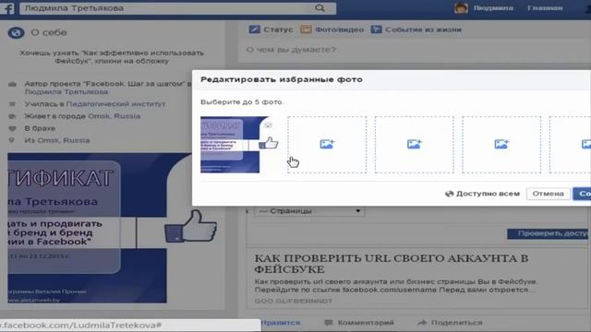Viewport: 591px width, 332px height.
Task: Click the О чем вы думаете? field
Action: [415, 50]
